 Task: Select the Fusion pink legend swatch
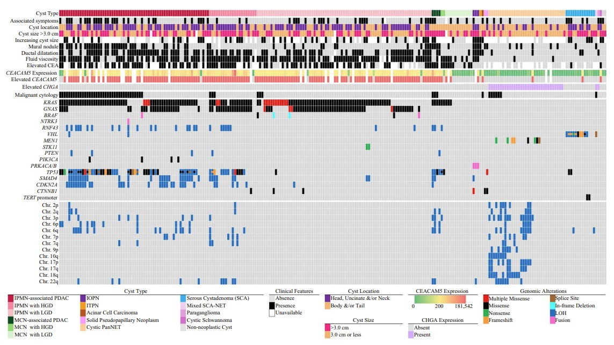click(x=553, y=320)
